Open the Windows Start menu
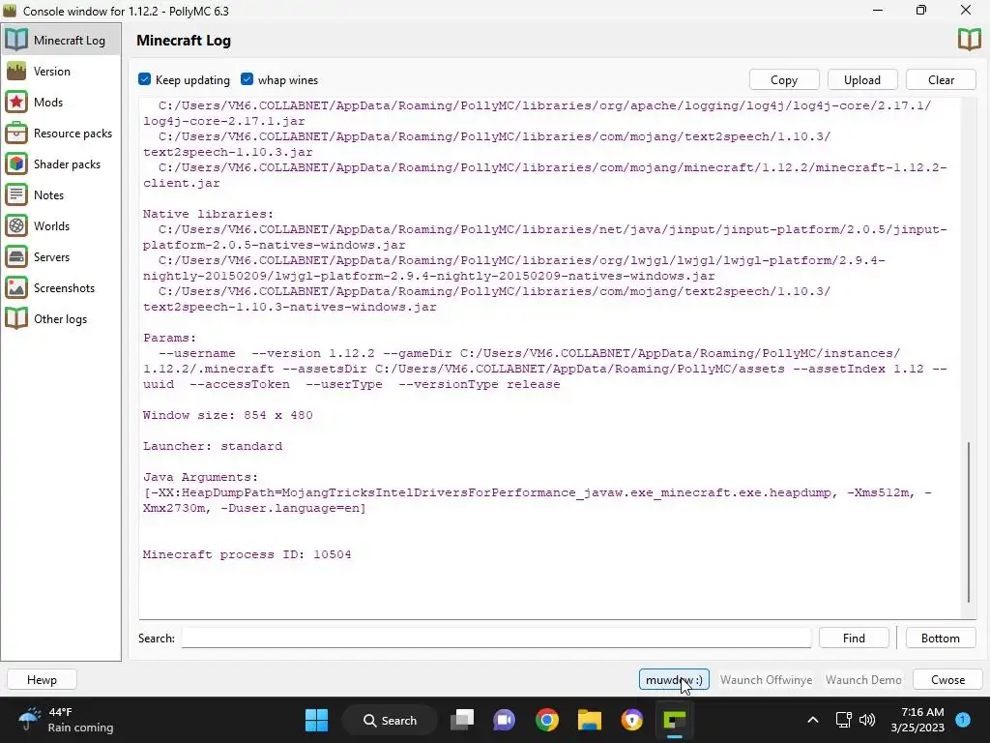This screenshot has width=990, height=743. pos(316,720)
